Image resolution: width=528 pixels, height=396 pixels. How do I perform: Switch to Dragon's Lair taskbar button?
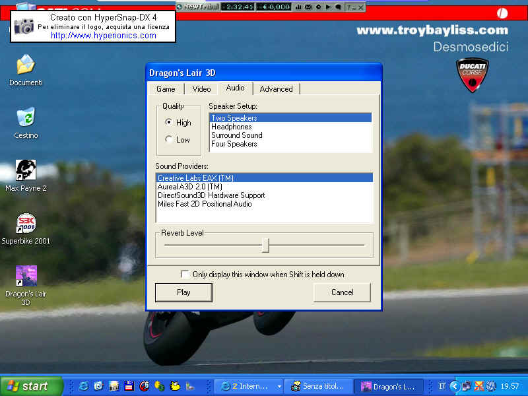tap(390, 386)
